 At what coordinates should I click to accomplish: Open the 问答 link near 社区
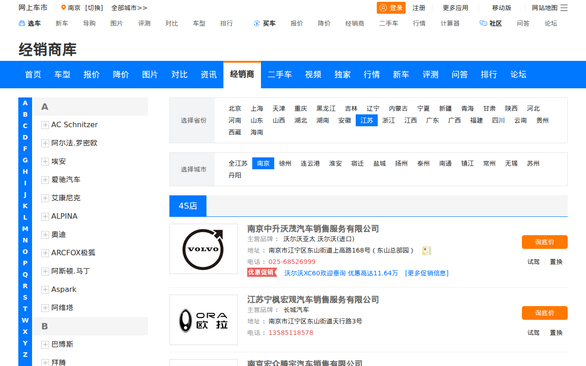pos(523,23)
